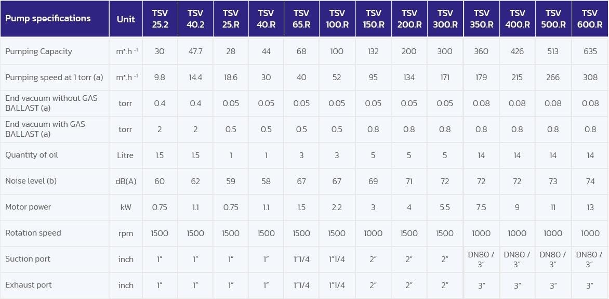
Task: Click the TSV 150.R column header
Action: (x=373, y=19)
